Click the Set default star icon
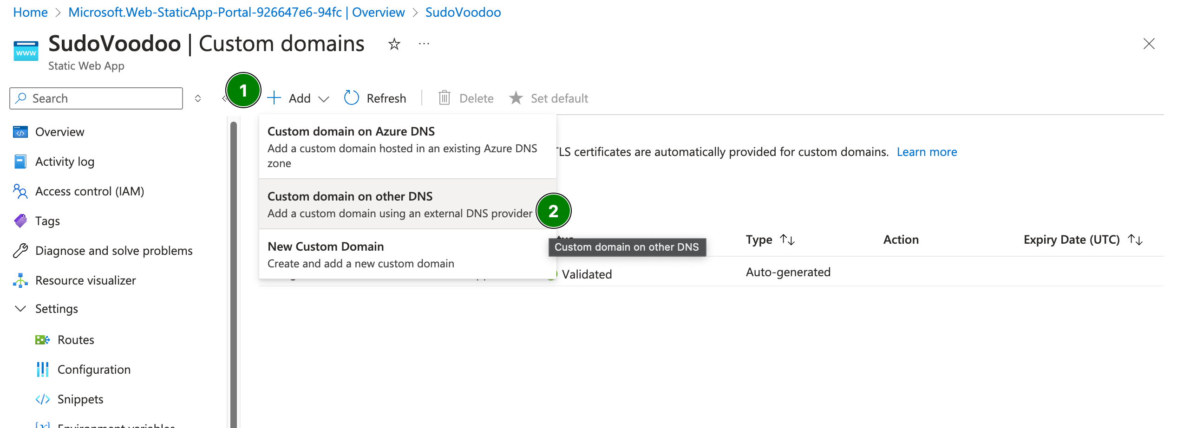The image size is (1177, 428). [516, 98]
